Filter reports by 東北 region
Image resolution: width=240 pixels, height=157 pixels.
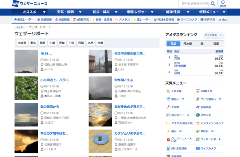[x=33, y=43]
